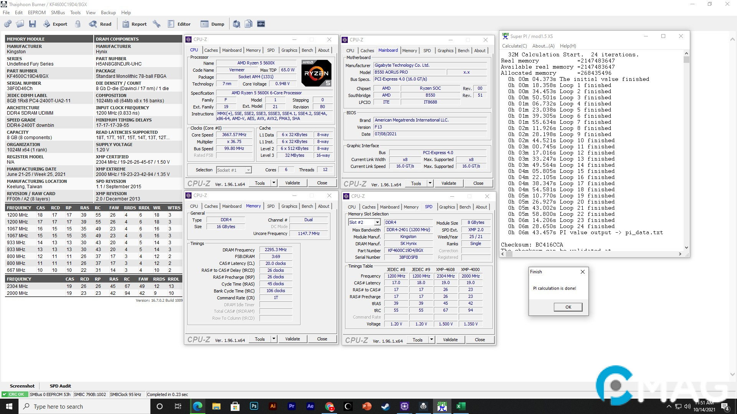Expand the Slot #2 memory slot dropdown
The image size is (737, 414).
[377, 222]
